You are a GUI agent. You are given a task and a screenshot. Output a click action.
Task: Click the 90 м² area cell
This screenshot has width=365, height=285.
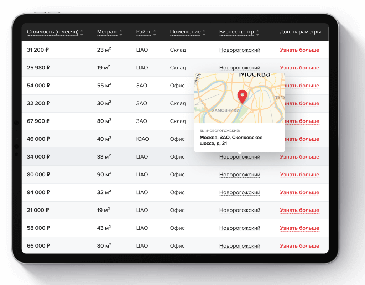coord(104,175)
